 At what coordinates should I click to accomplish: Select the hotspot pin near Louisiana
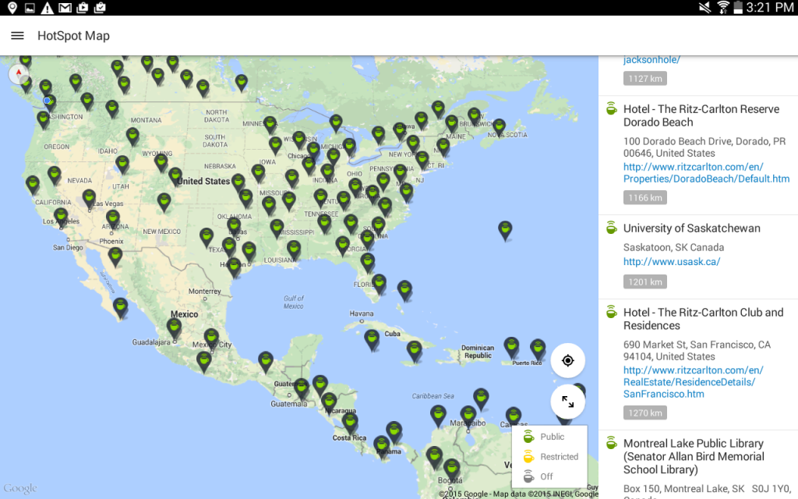tap(294, 249)
